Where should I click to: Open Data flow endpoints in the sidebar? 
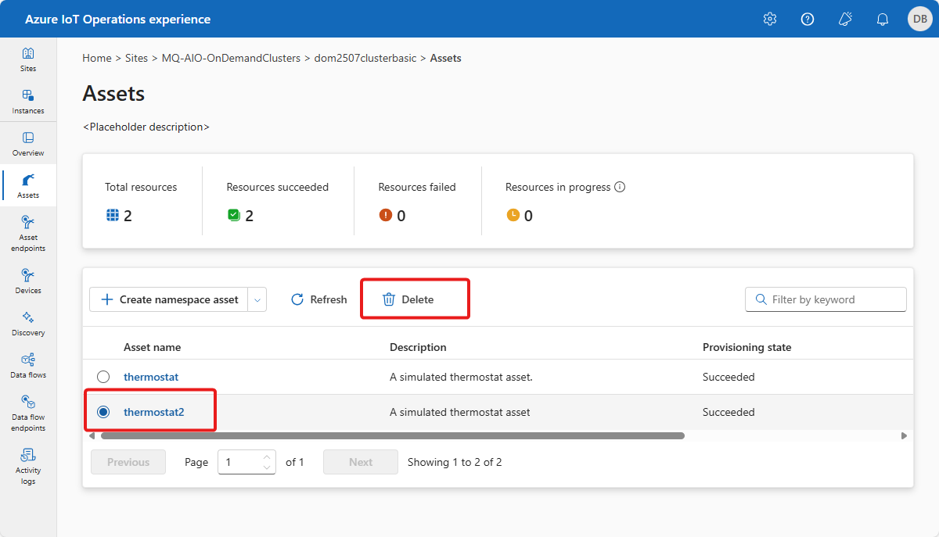click(x=28, y=413)
